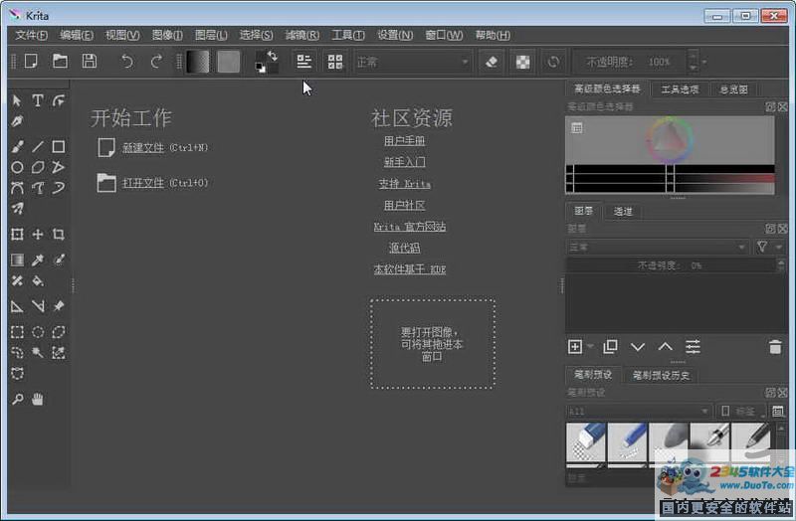Click the 新建文件 link

coord(142,148)
